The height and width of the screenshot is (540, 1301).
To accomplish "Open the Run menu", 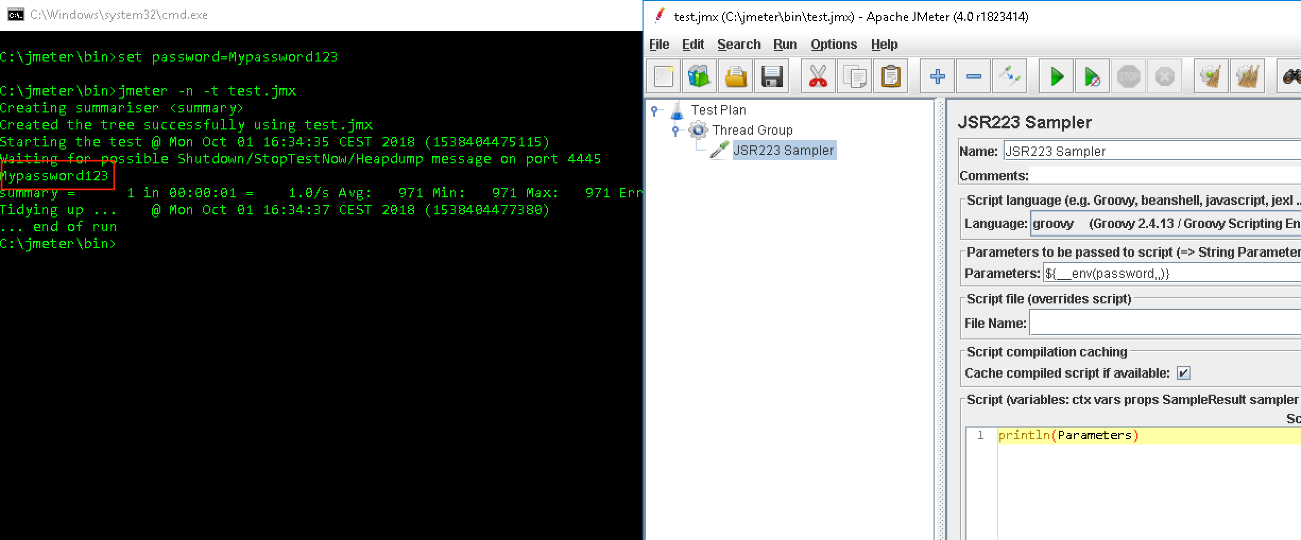I will coord(785,44).
